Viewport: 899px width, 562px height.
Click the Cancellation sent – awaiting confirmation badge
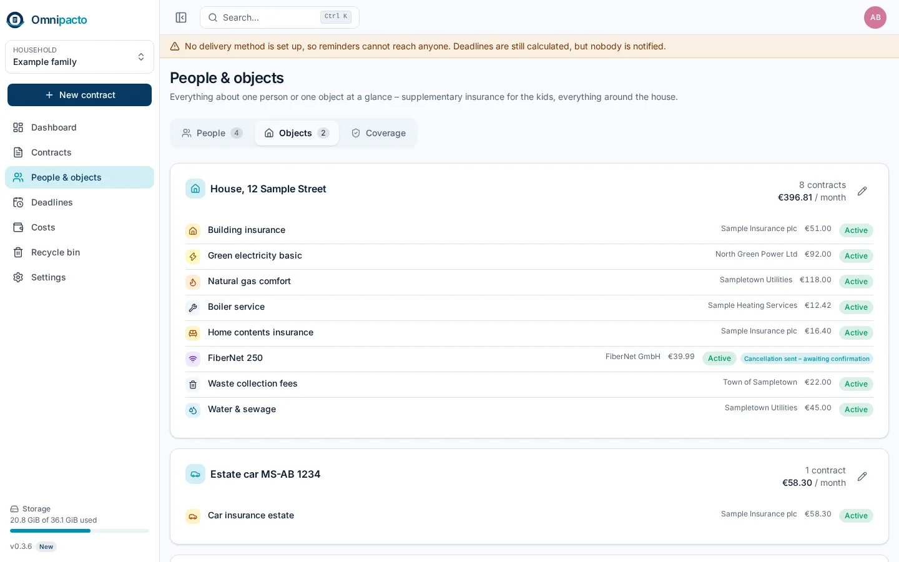click(x=807, y=358)
